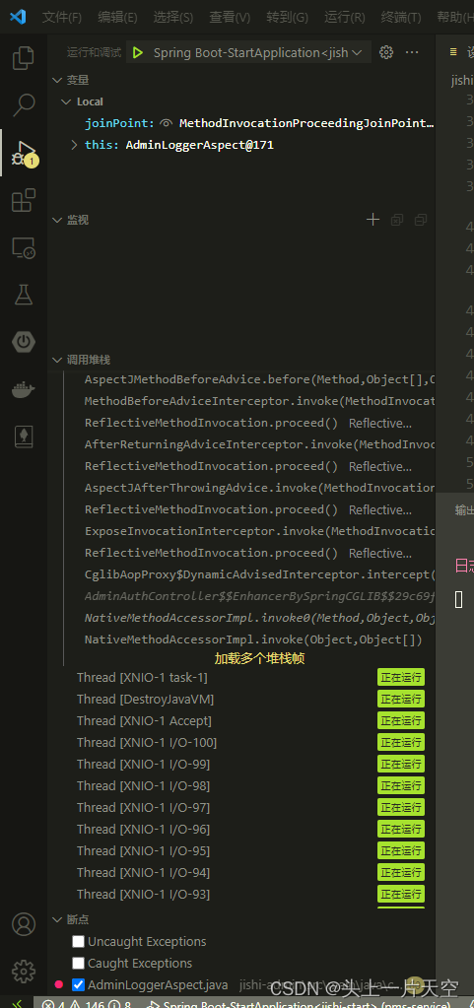Open the Extensions view icon
474x1008 pixels.
click(24, 200)
